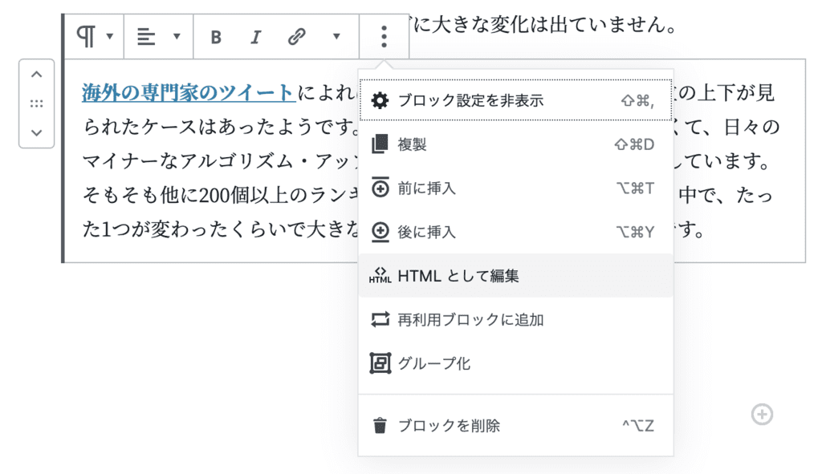Move the block down with the arrow
Viewport: 822px width, 474px height.
point(36,131)
